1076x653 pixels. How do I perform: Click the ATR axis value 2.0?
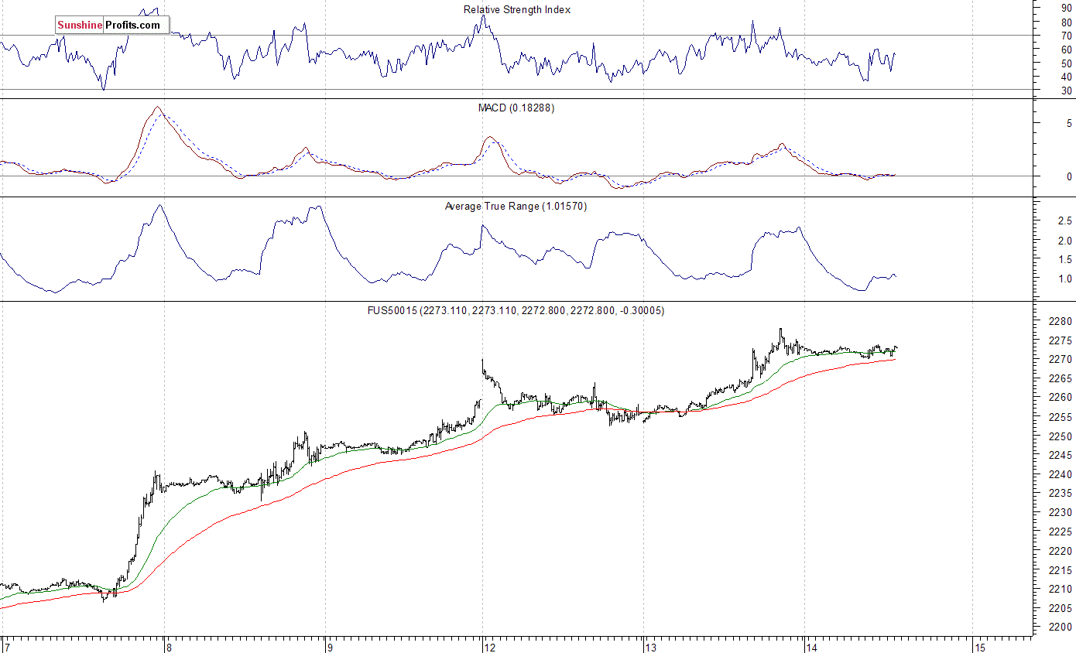tap(1064, 241)
